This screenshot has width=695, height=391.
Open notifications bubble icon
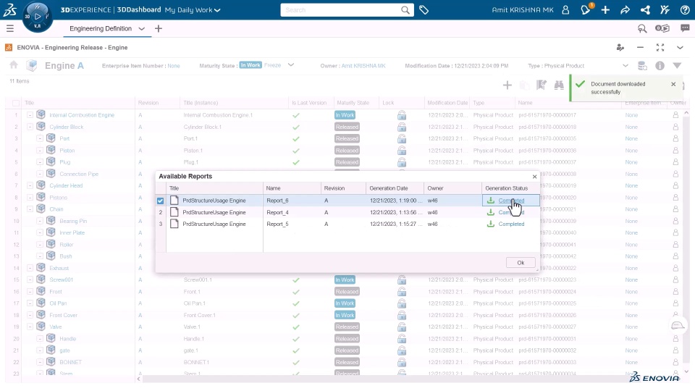tap(586, 9)
